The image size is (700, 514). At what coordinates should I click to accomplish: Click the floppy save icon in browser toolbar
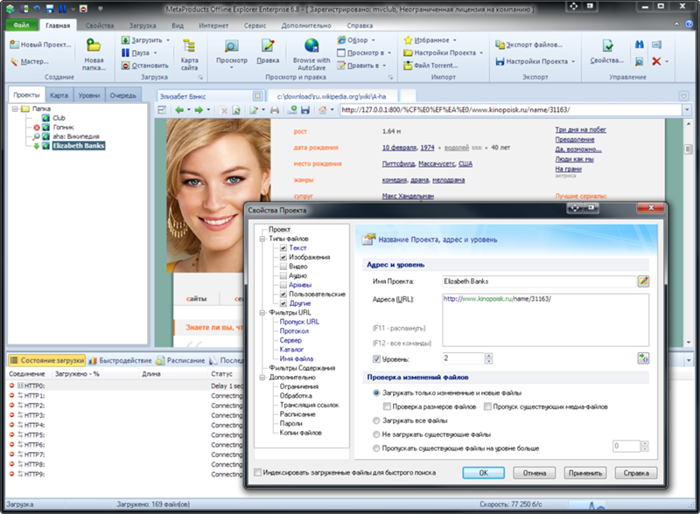pos(305,110)
